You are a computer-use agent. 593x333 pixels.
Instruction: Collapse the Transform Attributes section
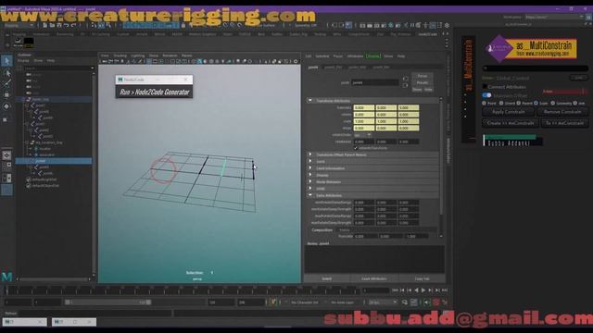click(310, 101)
